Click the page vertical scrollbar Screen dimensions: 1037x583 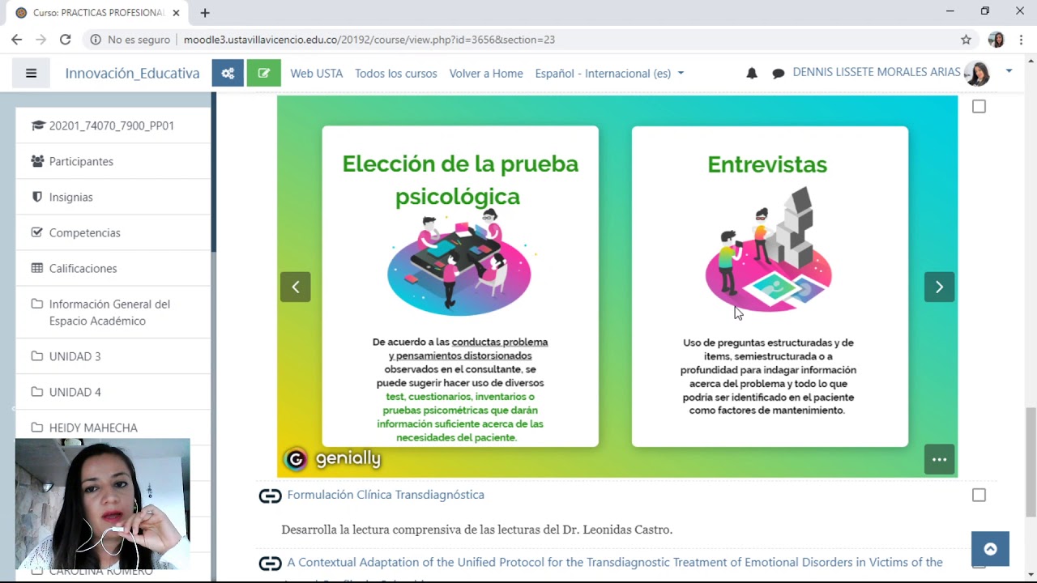point(1031,462)
